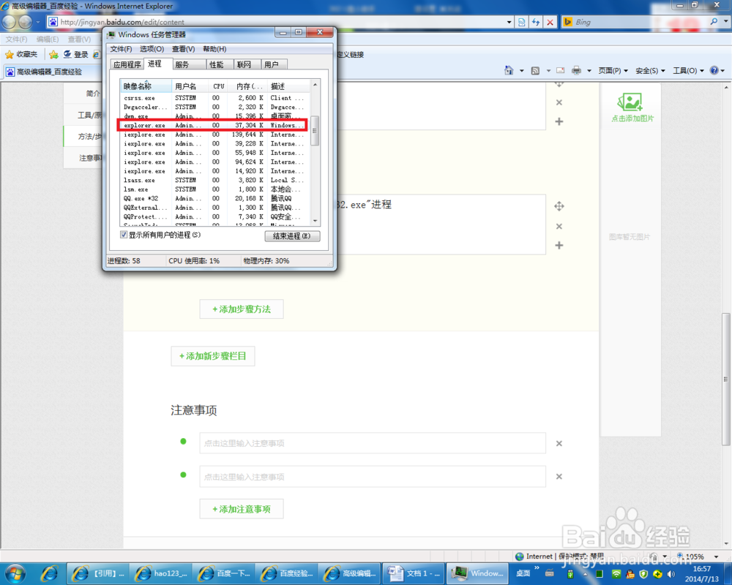This screenshot has height=585, width=732.
Task: Click +添加注意事项 button
Action: pos(242,509)
